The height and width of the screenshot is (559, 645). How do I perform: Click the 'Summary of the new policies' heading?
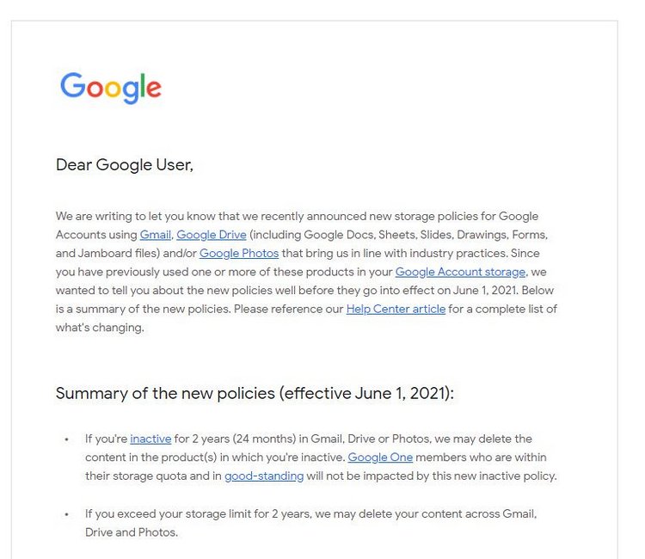[x=255, y=393]
